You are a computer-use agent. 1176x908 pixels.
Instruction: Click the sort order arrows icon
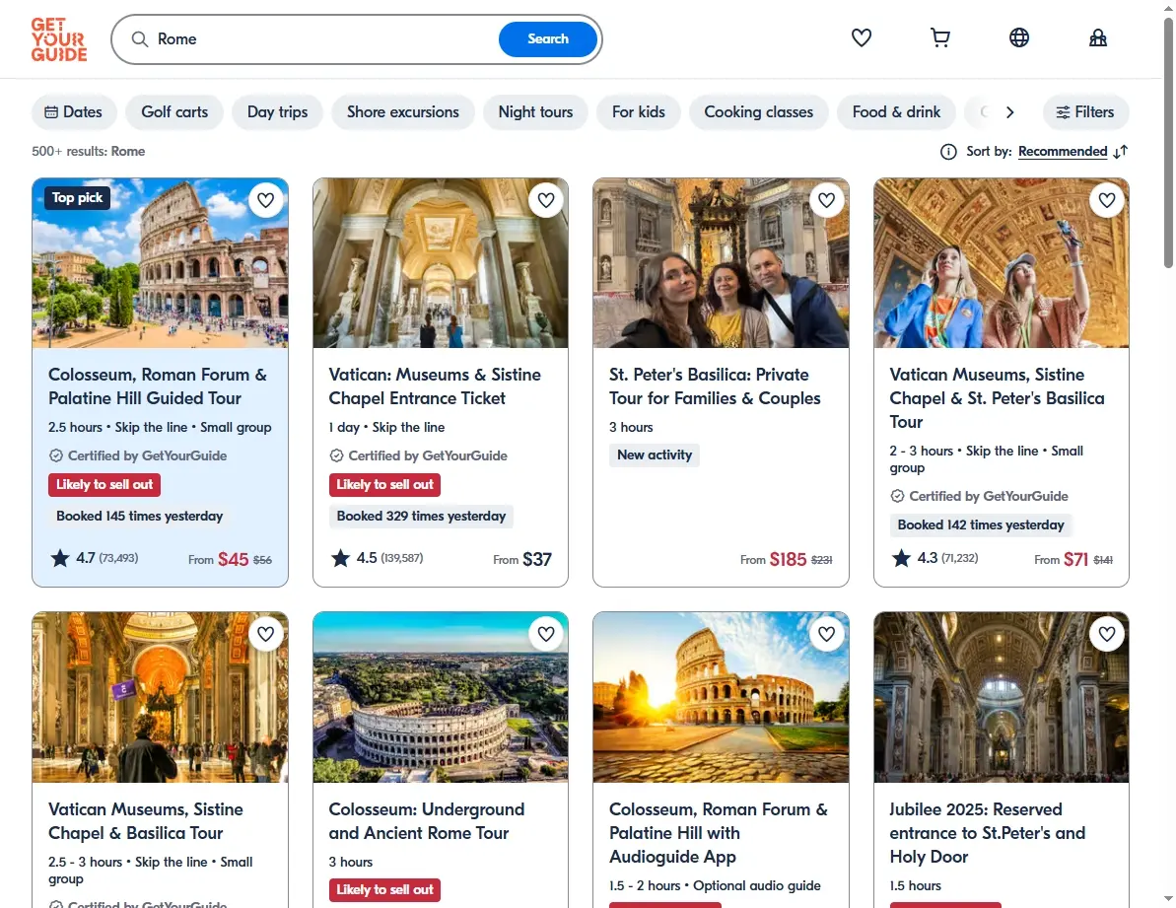[1121, 152]
